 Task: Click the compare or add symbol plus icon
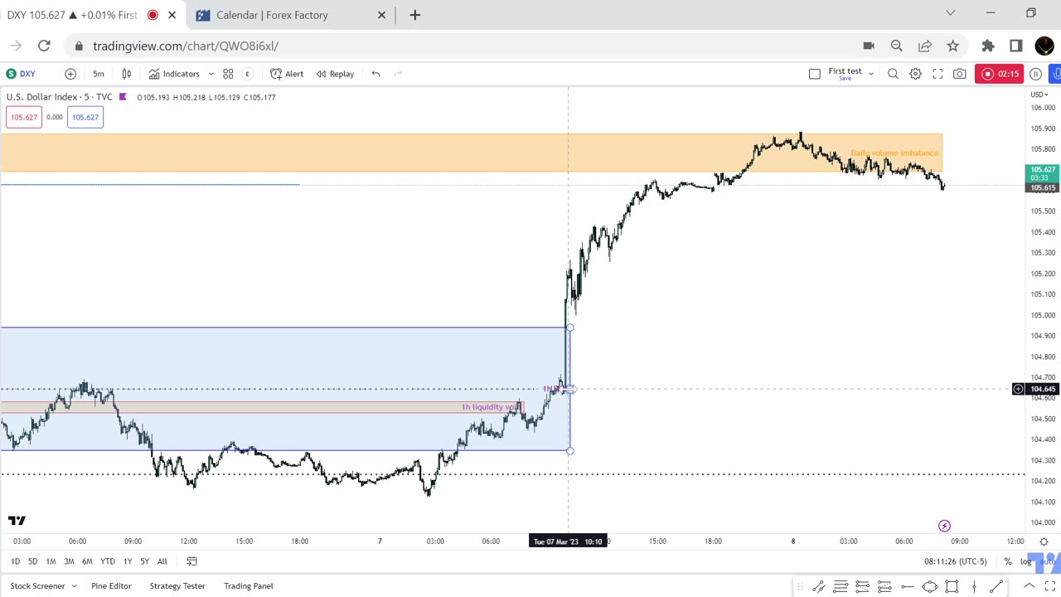[x=70, y=74]
